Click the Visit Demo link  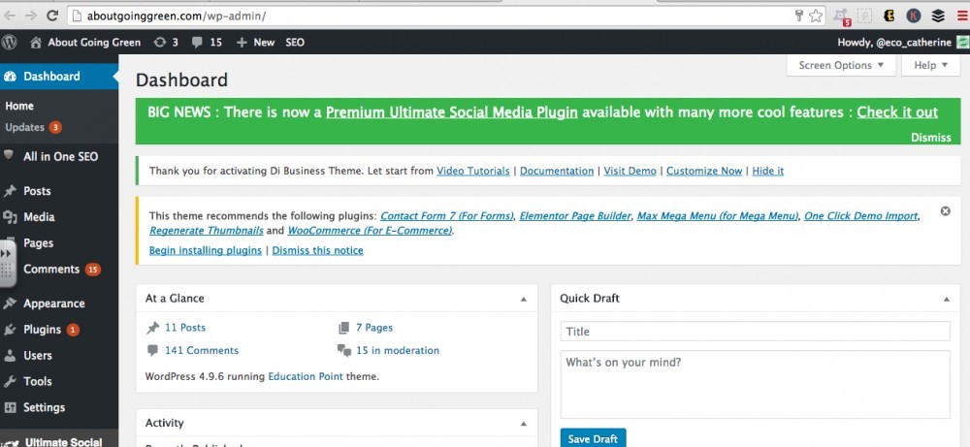pos(630,171)
